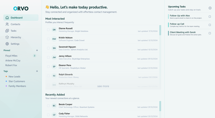Open the Dashboard menu item
The width and height of the screenshot is (215, 118).
click(21, 18)
